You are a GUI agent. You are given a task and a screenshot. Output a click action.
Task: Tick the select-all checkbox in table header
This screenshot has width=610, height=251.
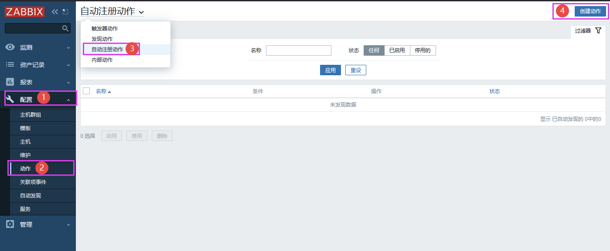86,91
